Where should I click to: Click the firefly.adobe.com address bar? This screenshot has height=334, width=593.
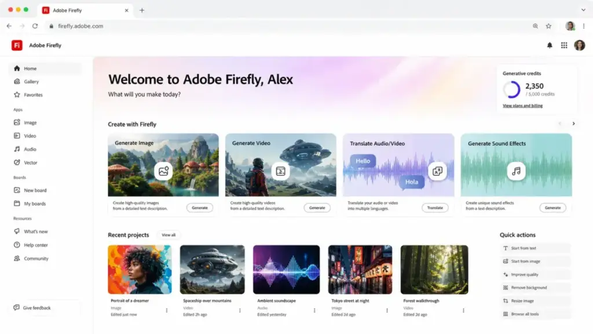[287, 26]
